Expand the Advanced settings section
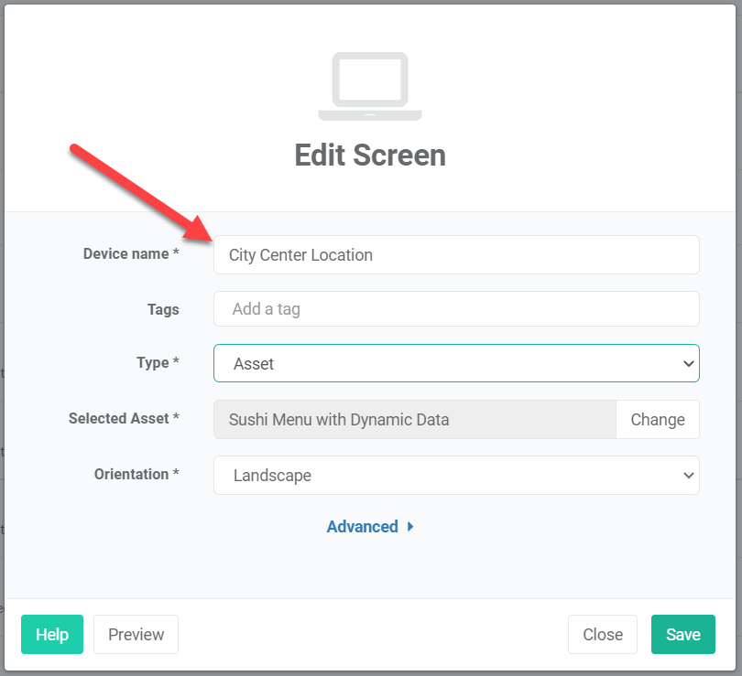 point(363,527)
